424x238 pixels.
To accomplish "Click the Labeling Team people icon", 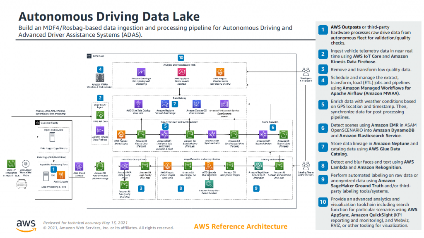I will pos(306,166).
